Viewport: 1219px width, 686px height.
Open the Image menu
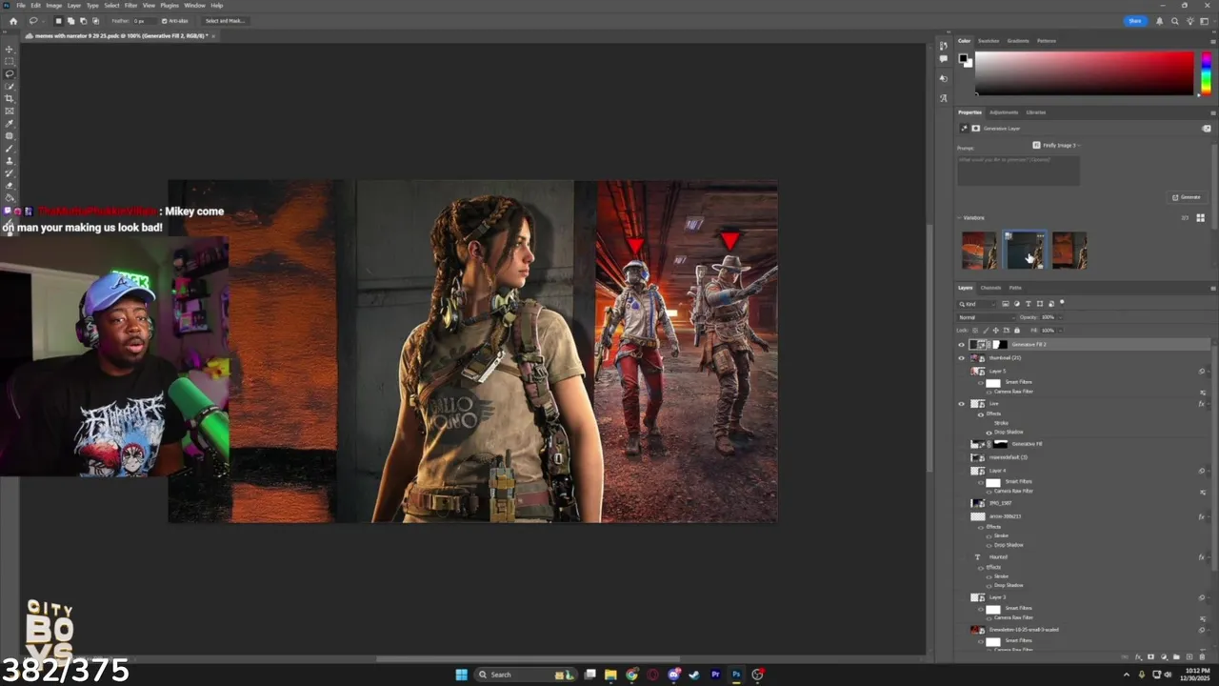coord(54,6)
